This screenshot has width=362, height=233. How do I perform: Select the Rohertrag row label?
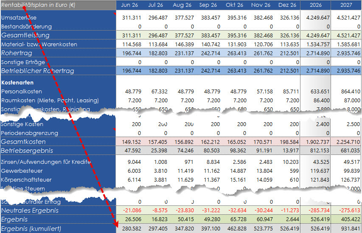(x=17, y=53)
